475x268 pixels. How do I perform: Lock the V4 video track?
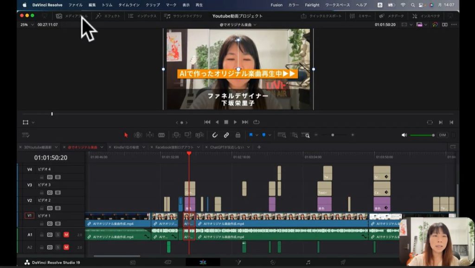point(42,177)
